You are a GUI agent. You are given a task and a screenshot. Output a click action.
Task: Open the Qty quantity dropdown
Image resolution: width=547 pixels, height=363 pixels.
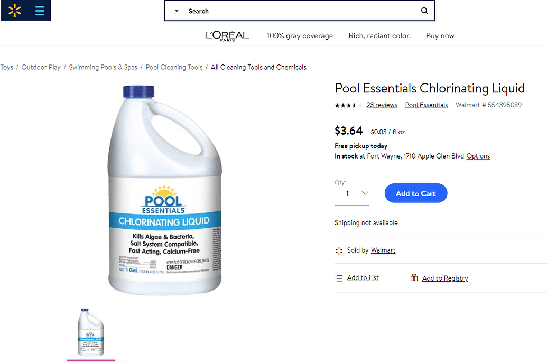point(352,193)
